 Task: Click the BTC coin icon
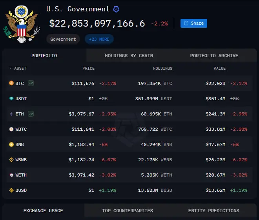coord(11,83)
